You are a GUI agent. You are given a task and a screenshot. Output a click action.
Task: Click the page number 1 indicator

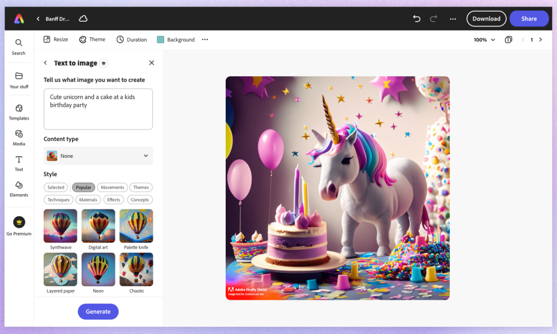(x=532, y=40)
